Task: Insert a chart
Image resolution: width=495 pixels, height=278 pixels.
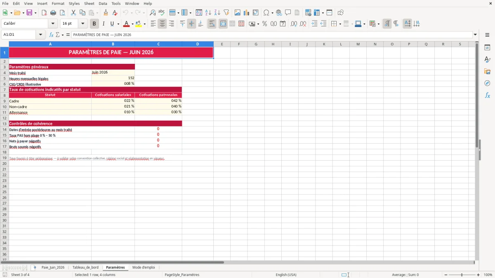Action: coord(247,13)
